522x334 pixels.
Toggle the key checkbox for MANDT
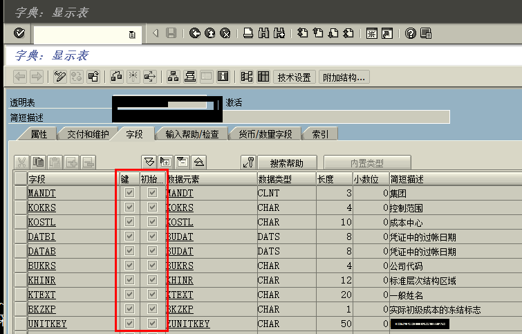pyautogui.click(x=129, y=193)
